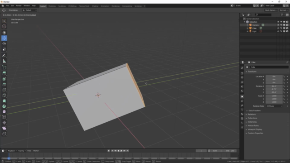Select the Shear tool

click(x=4, y=128)
